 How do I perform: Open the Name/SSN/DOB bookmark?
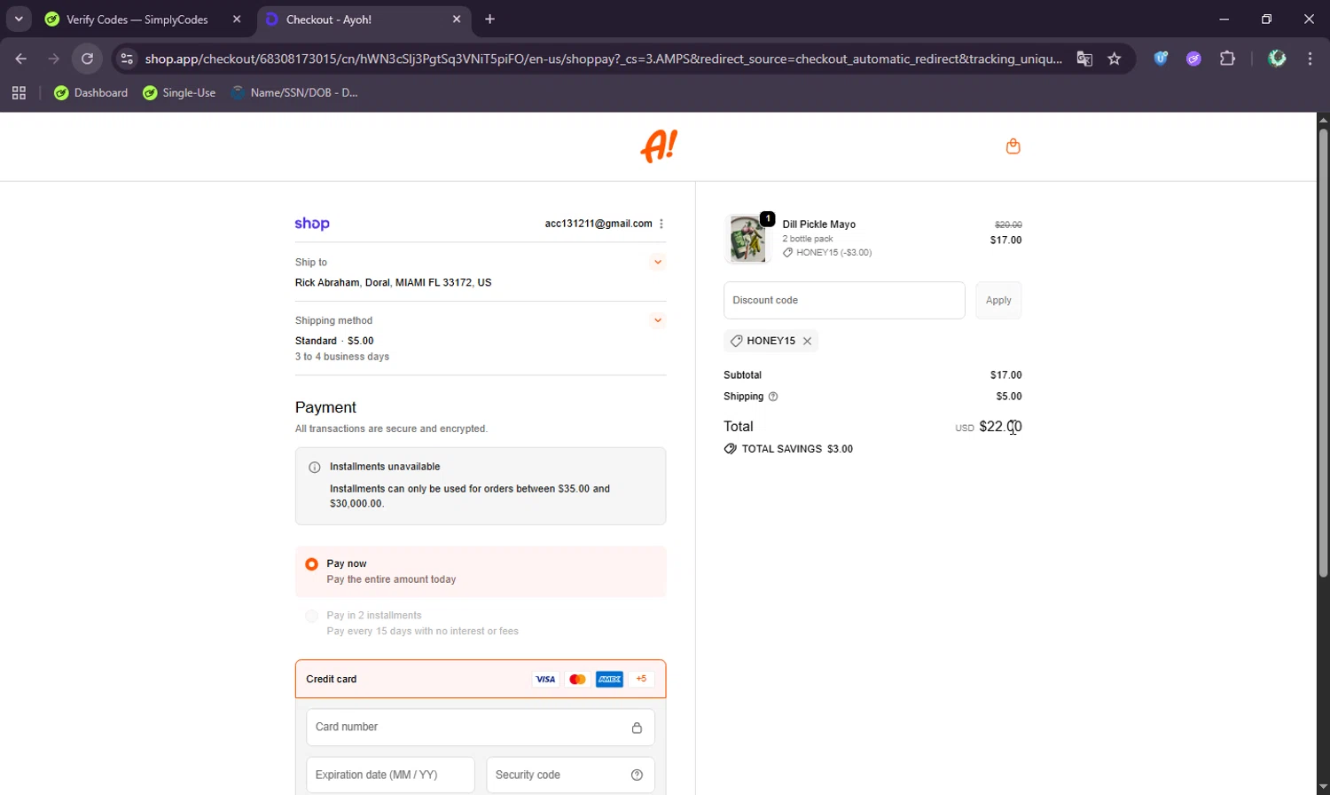(294, 92)
